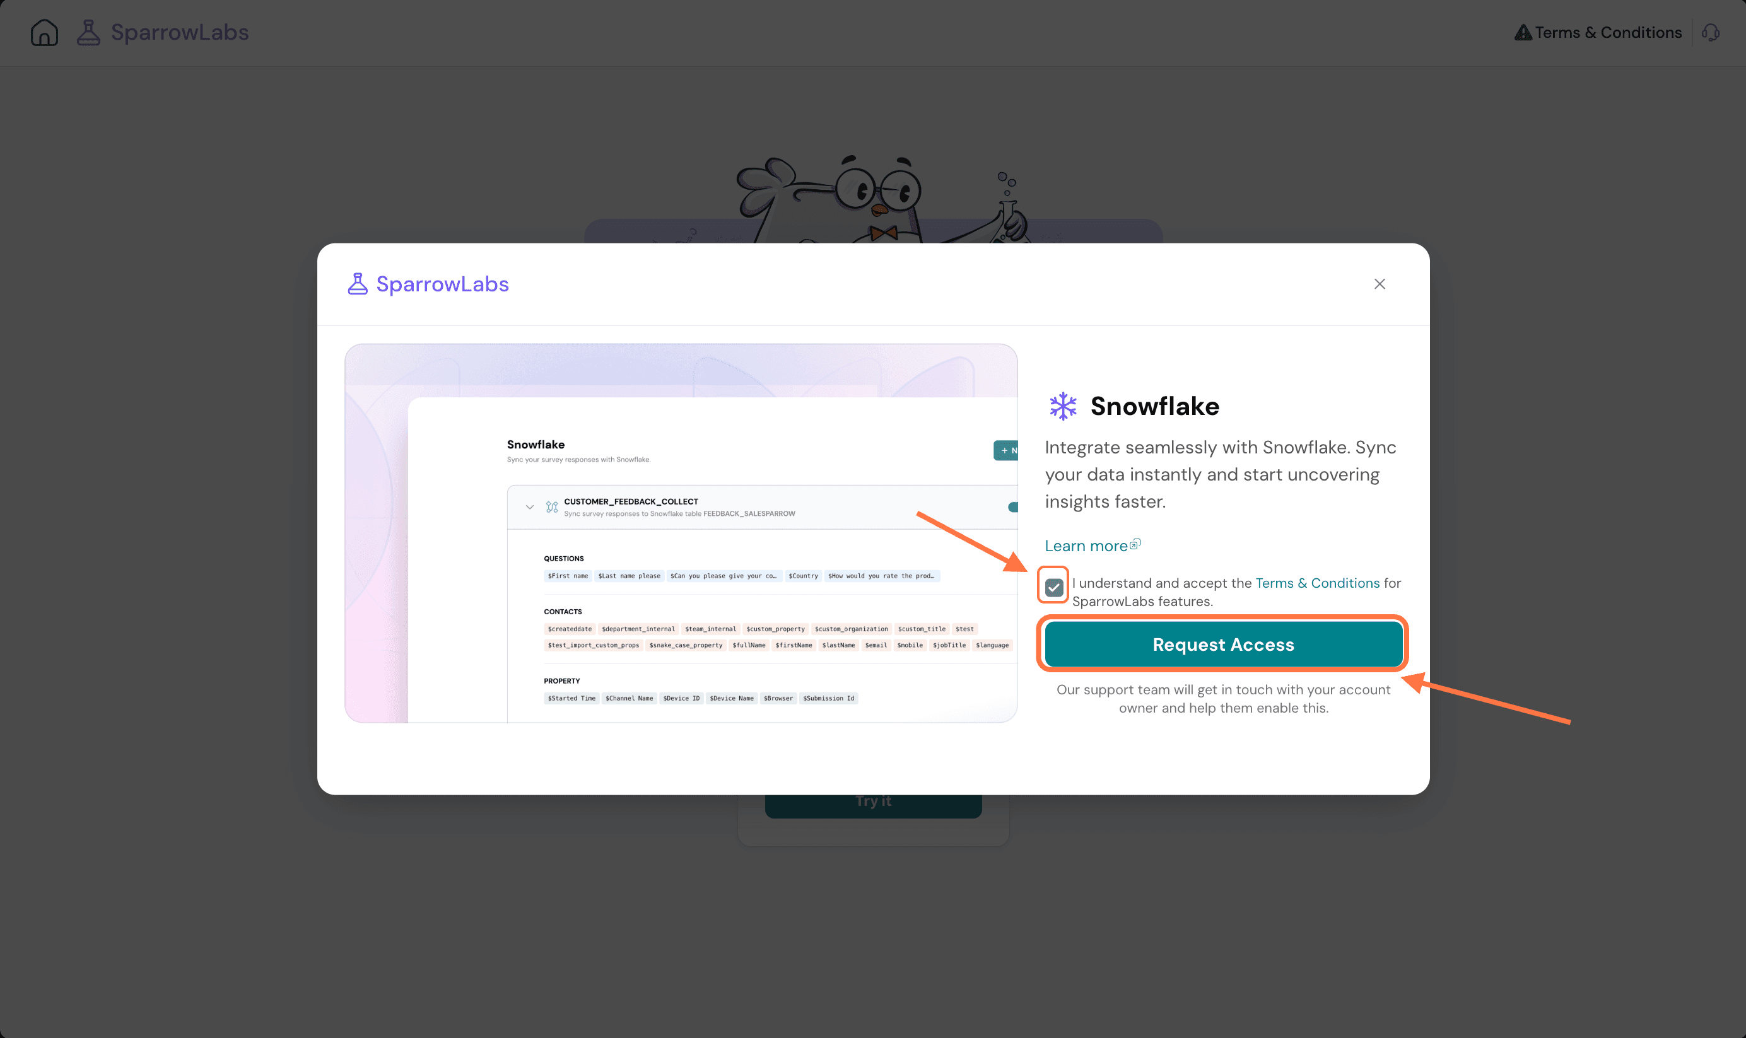Toggle the CUSTOMER_FEEDBACK_COLLECT sync switch
This screenshot has height=1038, width=1746.
coord(1012,507)
